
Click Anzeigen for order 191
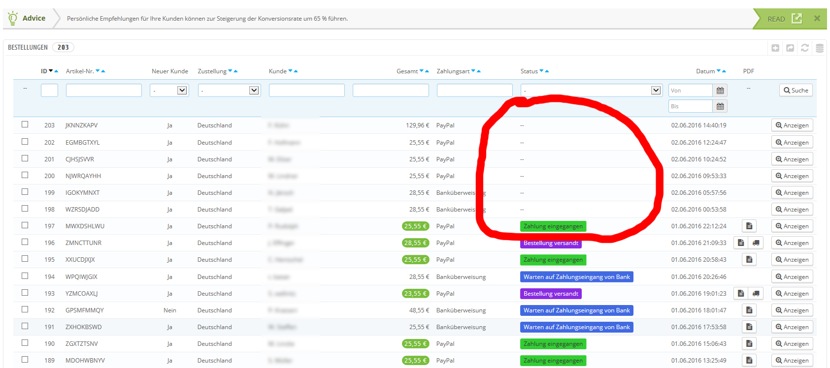tap(792, 327)
